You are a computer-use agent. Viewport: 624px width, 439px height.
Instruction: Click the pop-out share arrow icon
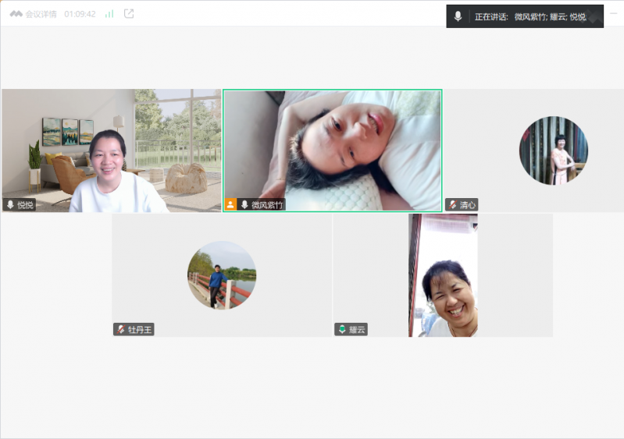coord(129,14)
